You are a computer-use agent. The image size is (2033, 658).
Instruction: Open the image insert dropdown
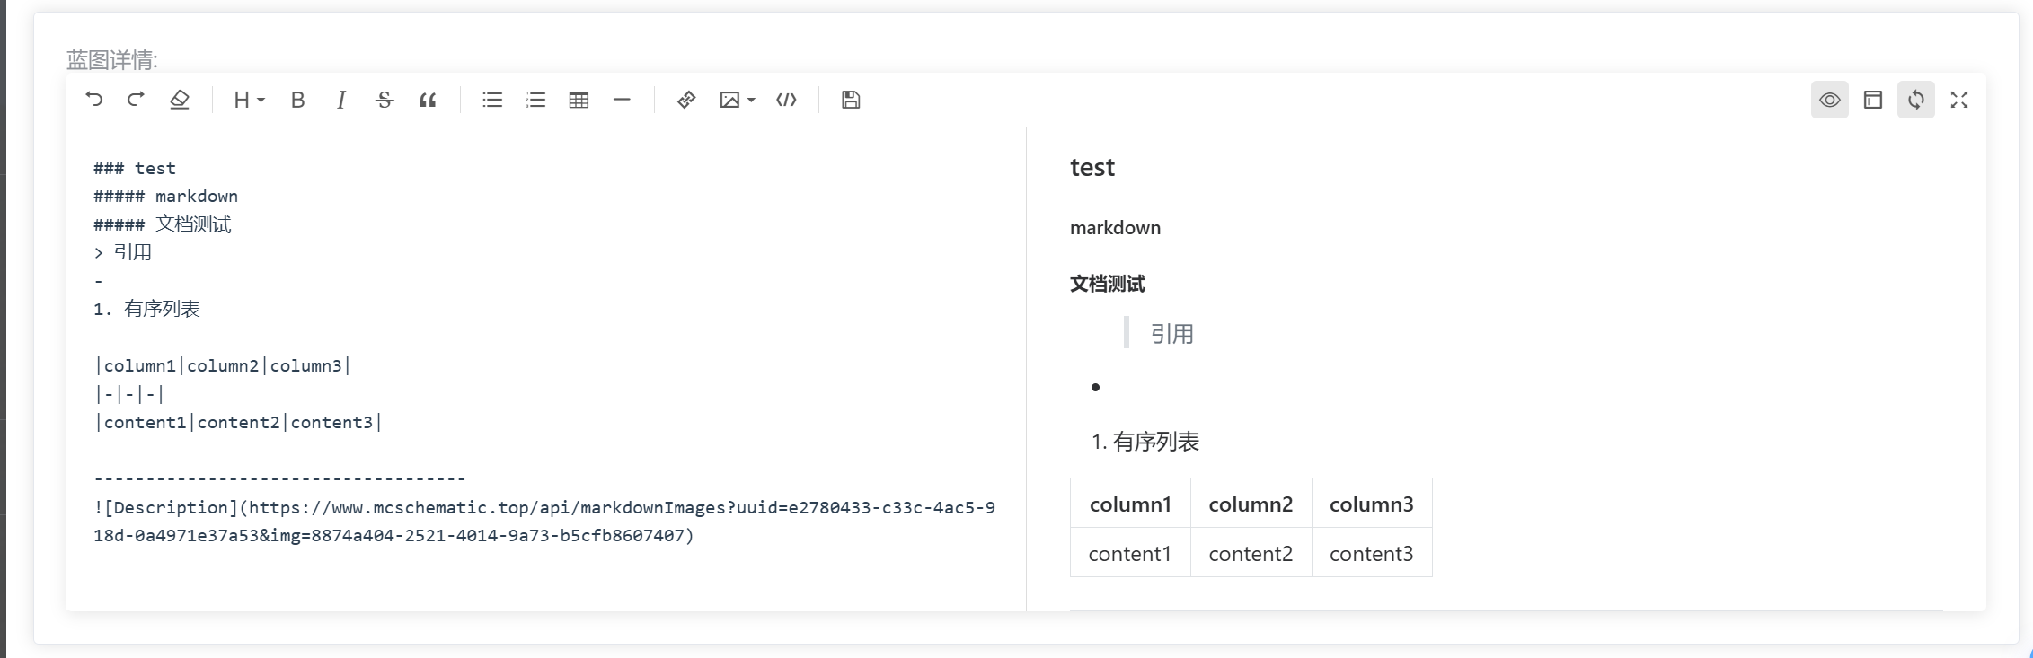pyautogui.click(x=738, y=100)
